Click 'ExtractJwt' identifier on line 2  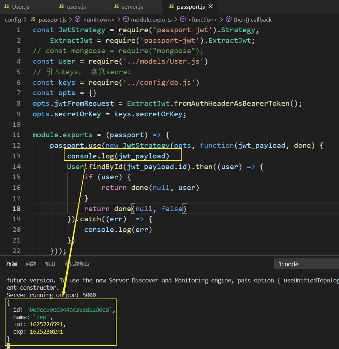[71, 41]
